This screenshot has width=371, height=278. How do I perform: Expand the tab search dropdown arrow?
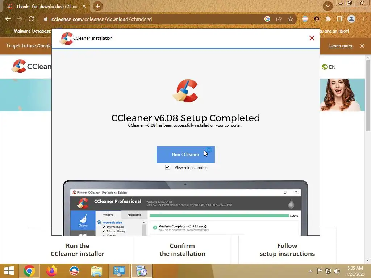point(328,6)
